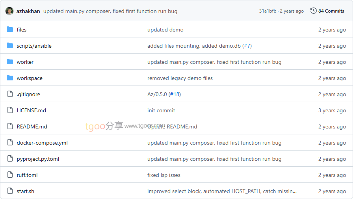The width and height of the screenshot is (353, 199).
Task: Open the azhakhan author profile link
Action: pos(28,11)
